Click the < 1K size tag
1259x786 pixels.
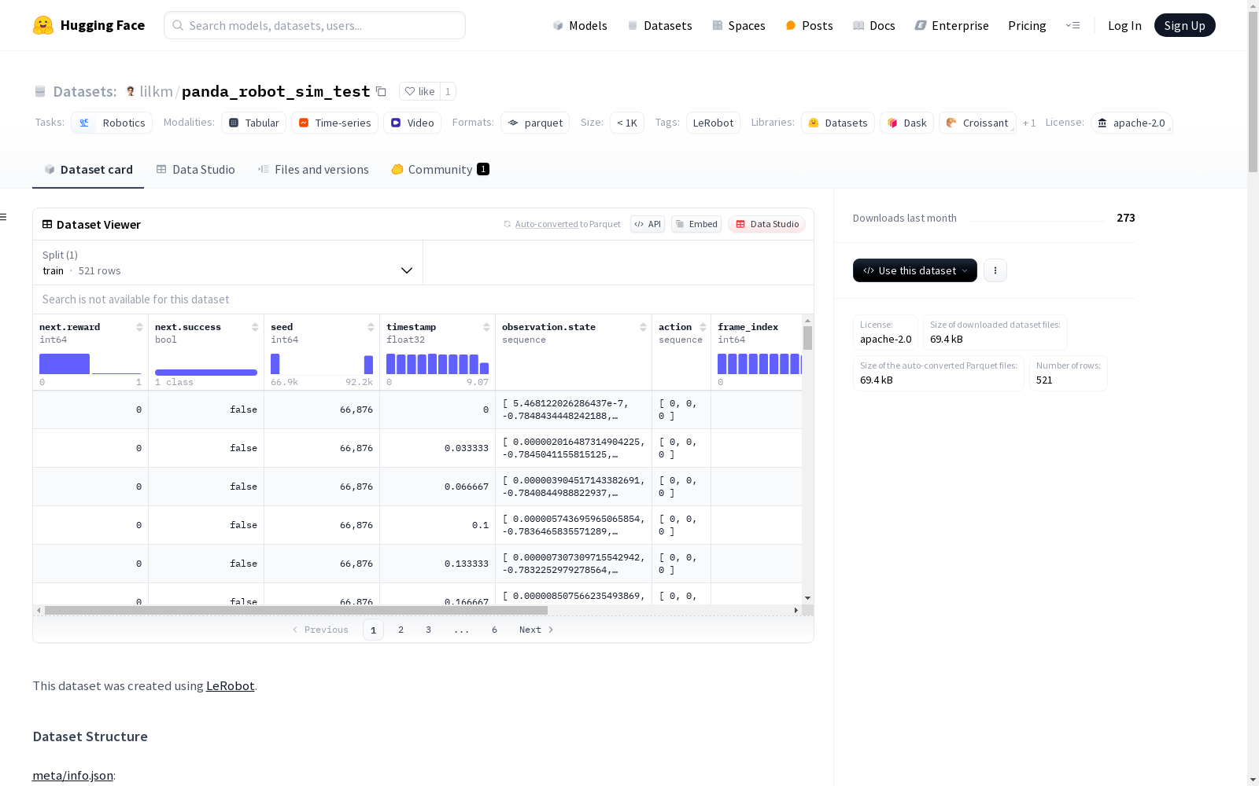627,123
